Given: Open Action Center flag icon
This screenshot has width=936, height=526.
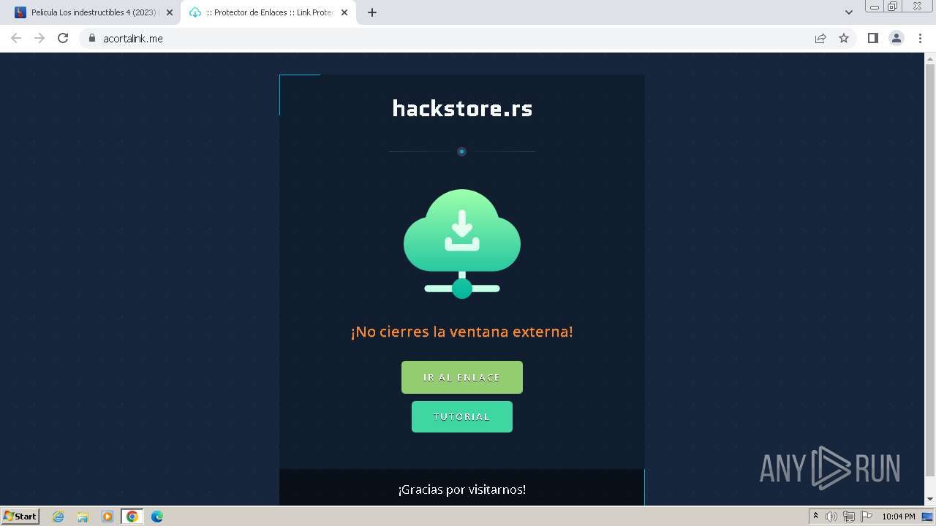Looking at the screenshot, I should click(867, 517).
